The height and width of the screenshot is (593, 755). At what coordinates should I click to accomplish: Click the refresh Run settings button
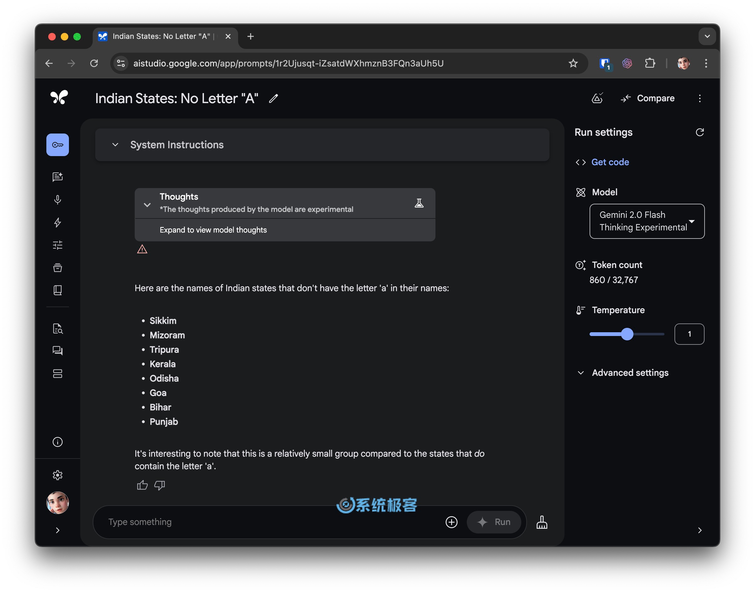pyautogui.click(x=699, y=132)
